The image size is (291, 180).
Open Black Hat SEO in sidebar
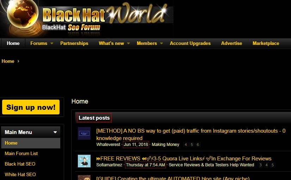[20, 164]
